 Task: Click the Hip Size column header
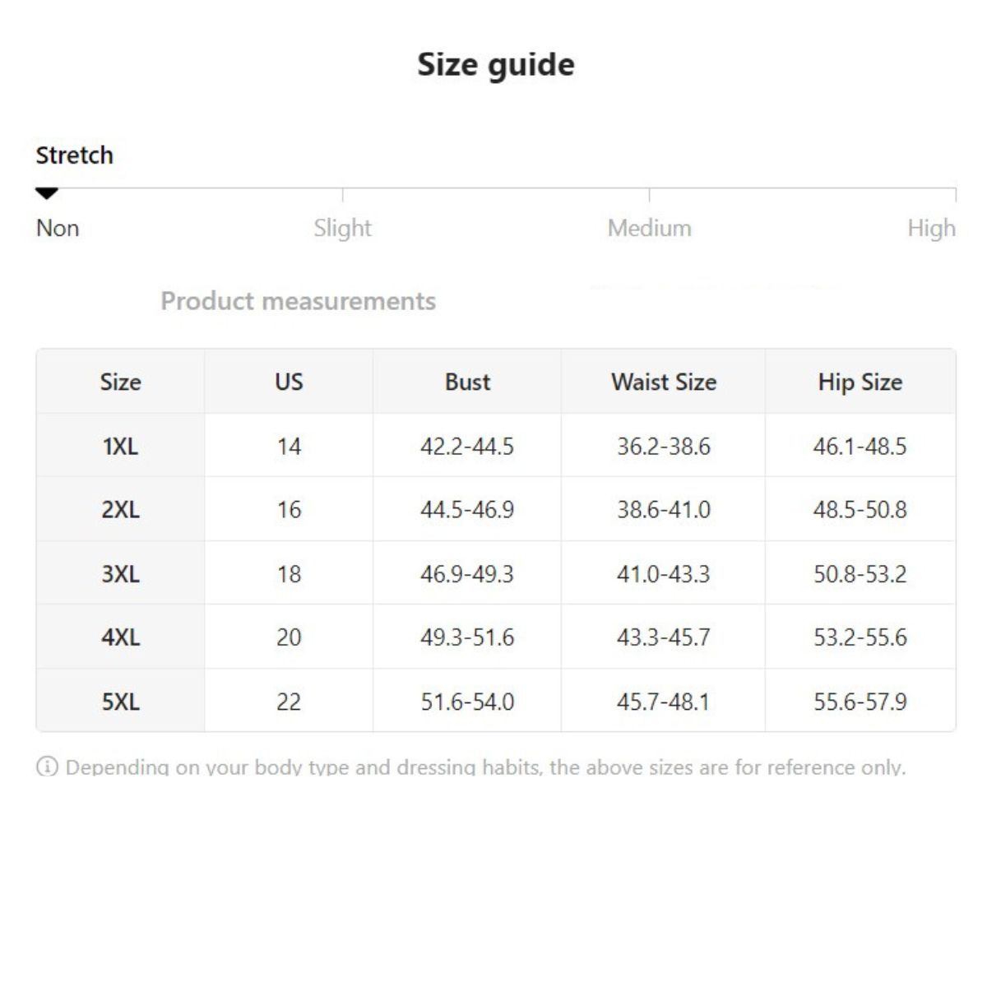click(x=860, y=382)
